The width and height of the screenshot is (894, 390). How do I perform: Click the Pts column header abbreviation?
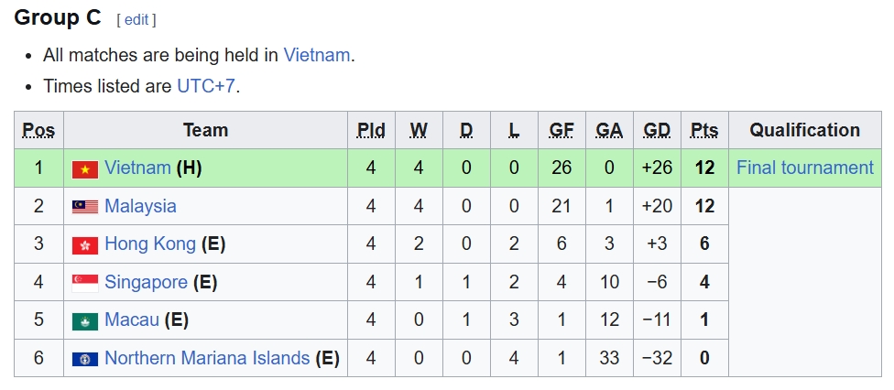(704, 130)
